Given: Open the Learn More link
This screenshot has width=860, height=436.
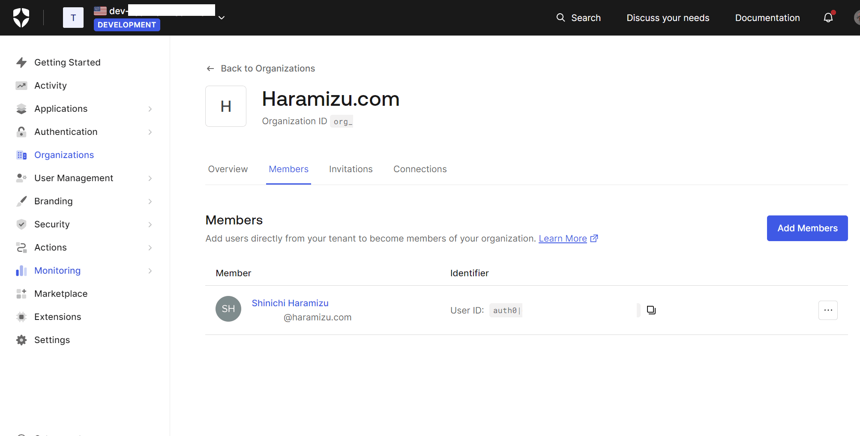Looking at the screenshot, I should [563, 239].
